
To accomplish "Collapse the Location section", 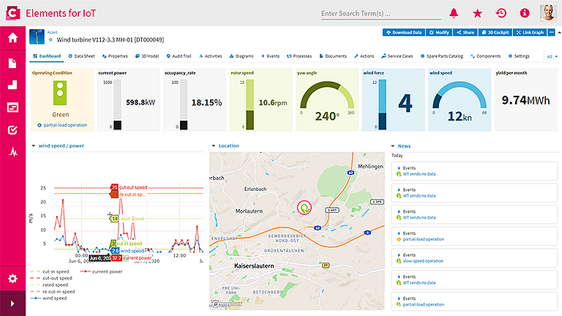I will point(213,146).
